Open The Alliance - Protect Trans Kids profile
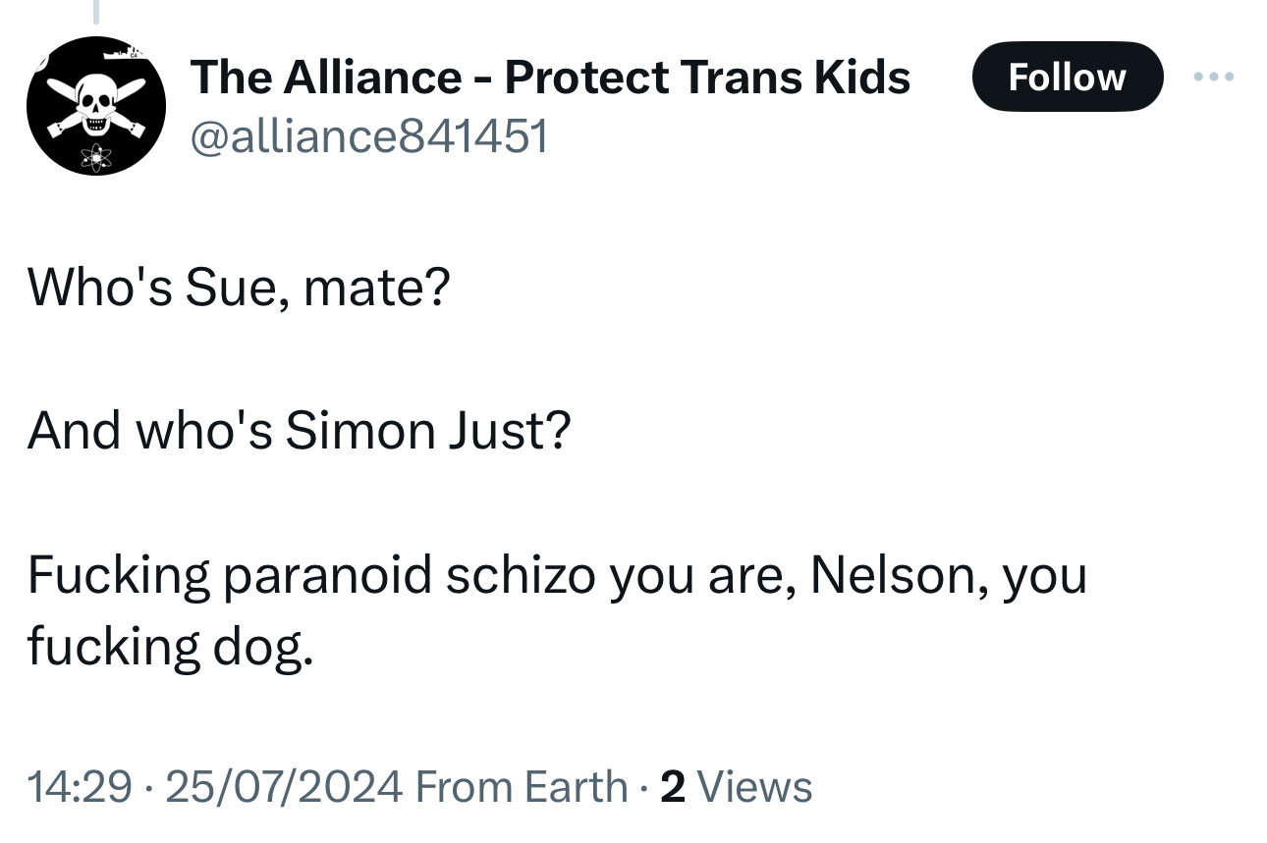Screen dimensions: 1267x843 [550, 77]
